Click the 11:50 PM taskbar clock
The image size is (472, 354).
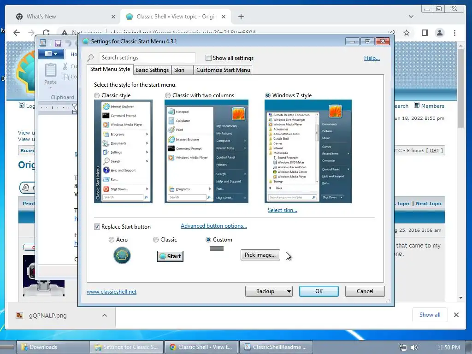448,348
